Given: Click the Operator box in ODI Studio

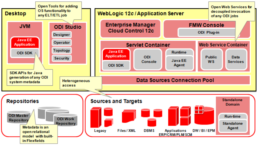Looking at the screenshot, I should coord(62,43).
